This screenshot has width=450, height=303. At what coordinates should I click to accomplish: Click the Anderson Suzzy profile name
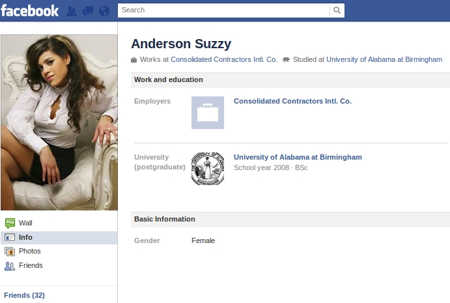(x=181, y=44)
